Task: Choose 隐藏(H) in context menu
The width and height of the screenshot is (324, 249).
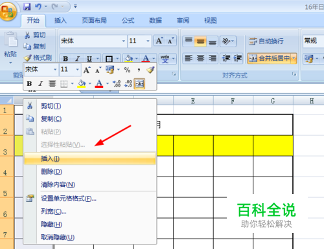Action: pyautogui.click(x=90, y=224)
